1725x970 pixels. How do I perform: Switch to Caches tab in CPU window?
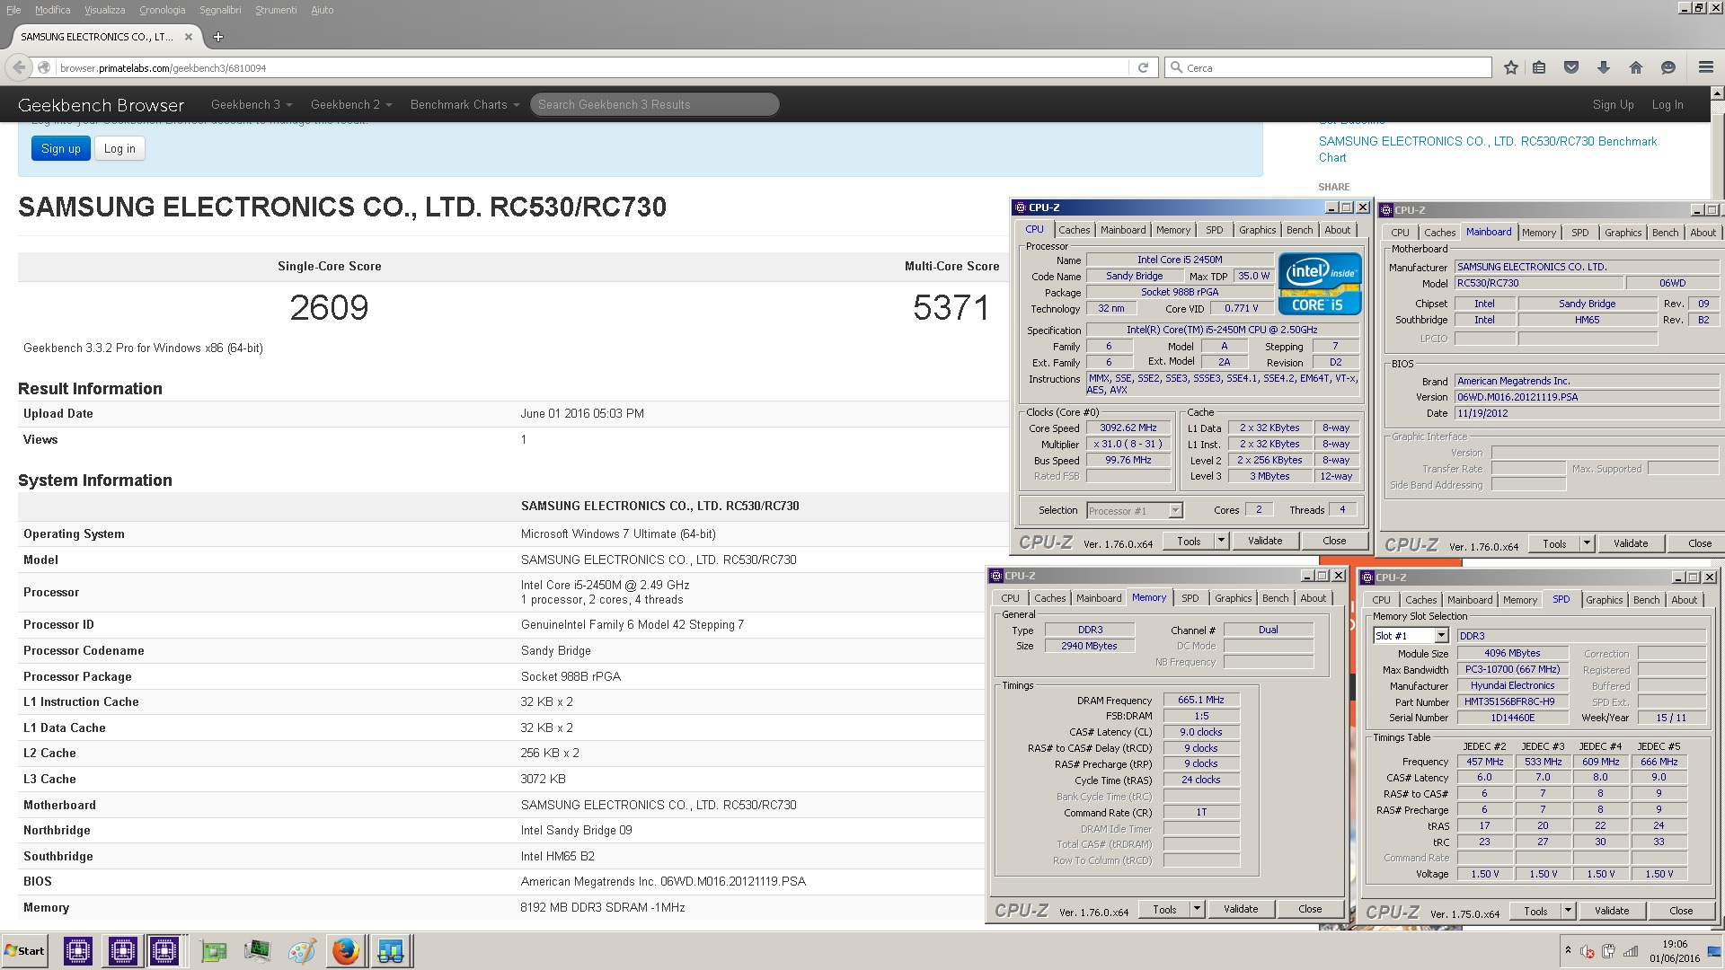[x=1074, y=230]
